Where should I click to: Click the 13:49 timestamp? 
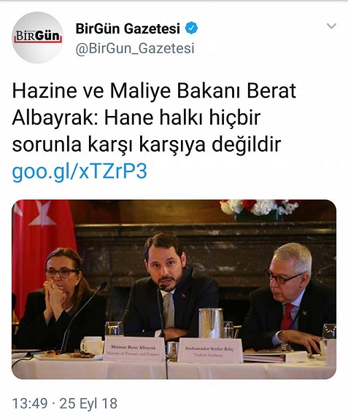tap(30, 403)
